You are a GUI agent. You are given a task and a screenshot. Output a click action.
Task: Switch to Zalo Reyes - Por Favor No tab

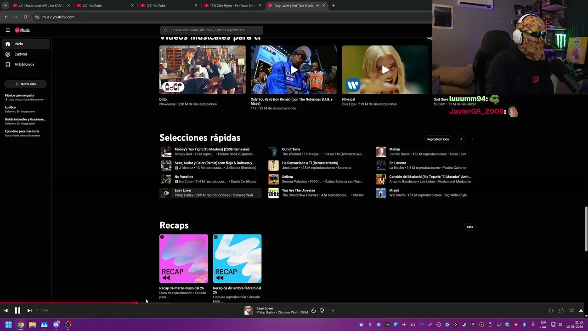pyautogui.click(x=232, y=6)
